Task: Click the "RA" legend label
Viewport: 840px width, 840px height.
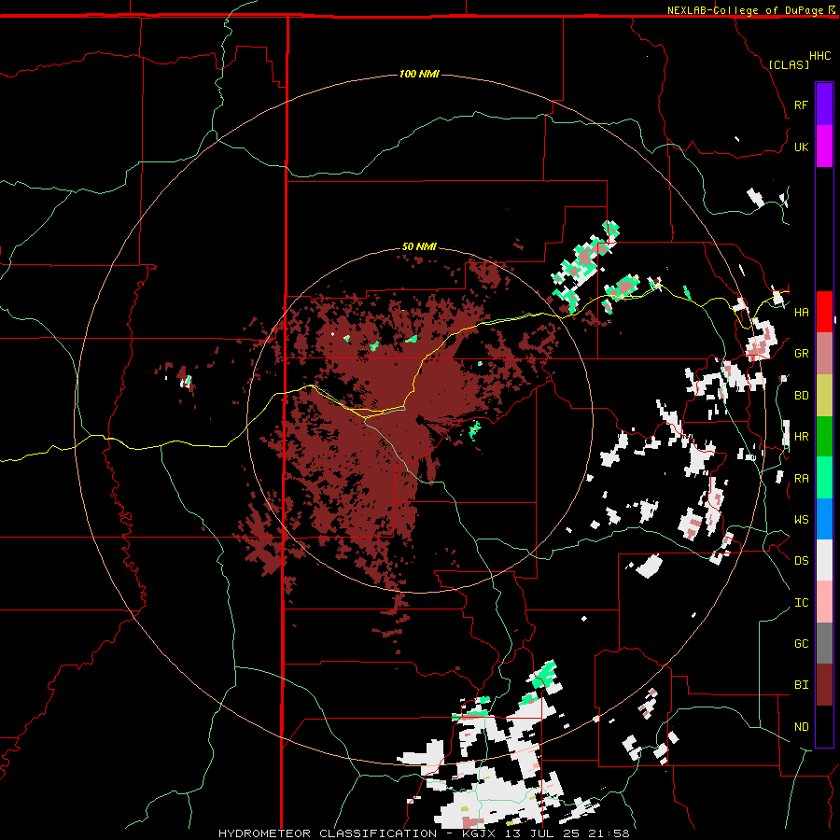Action: tap(801, 479)
